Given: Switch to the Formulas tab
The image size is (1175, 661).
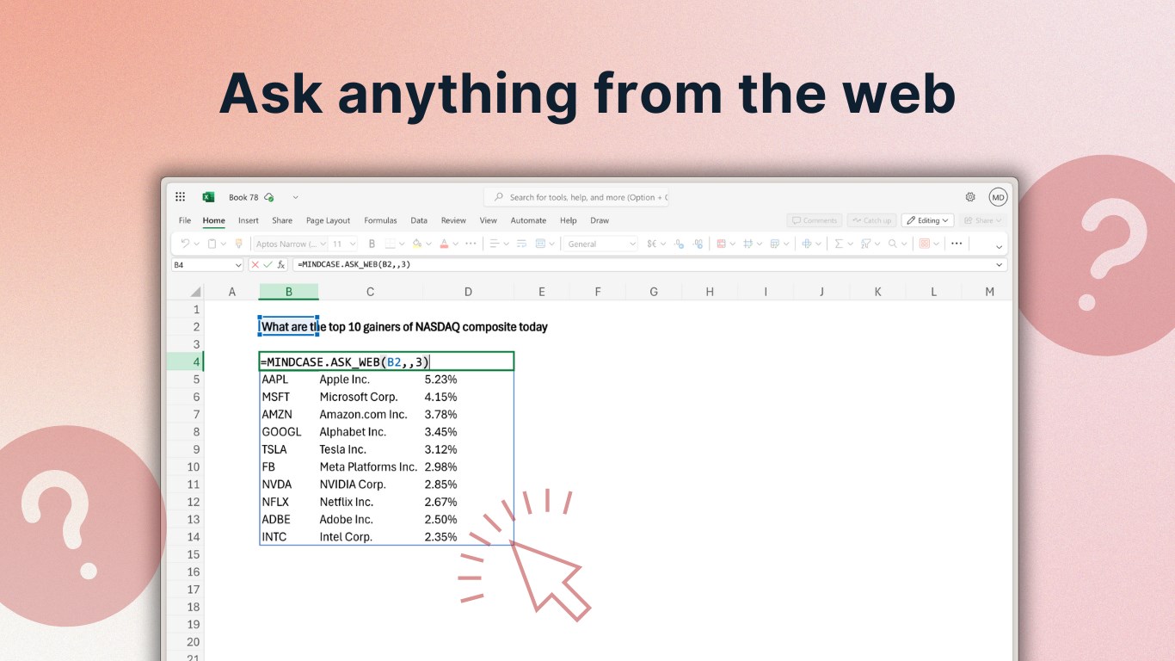Looking at the screenshot, I should coord(380,220).
